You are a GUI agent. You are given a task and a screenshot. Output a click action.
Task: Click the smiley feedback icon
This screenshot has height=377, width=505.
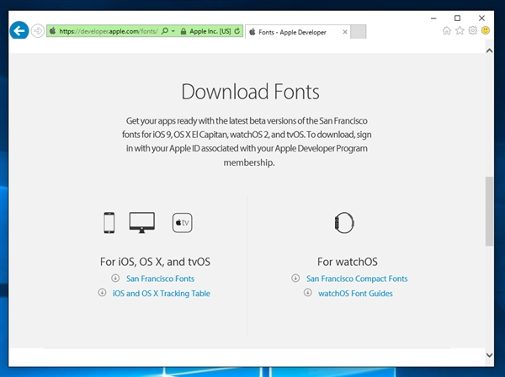click(486, 30)
